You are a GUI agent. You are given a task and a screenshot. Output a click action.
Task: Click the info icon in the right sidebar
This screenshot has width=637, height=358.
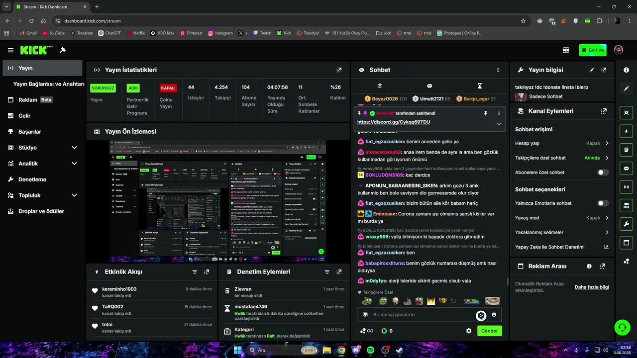627,70
